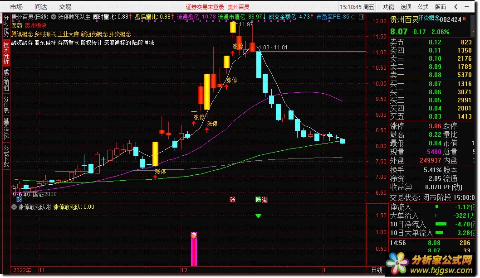The image size is (480, 278).
Task: Open the 问达 menu
Action: [41, 7]
